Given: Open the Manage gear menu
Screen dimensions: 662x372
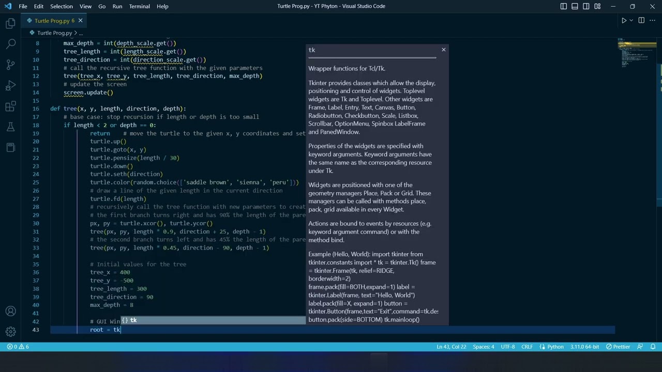Looking at the screenshot, I should pos(10,332).
